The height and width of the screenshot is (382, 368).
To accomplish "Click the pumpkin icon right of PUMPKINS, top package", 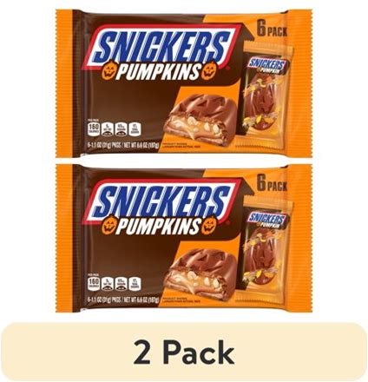I will pyautogui.click(x=209, y=70).
